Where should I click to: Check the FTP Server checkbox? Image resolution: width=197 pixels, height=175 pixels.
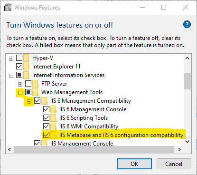click(28, 84)
